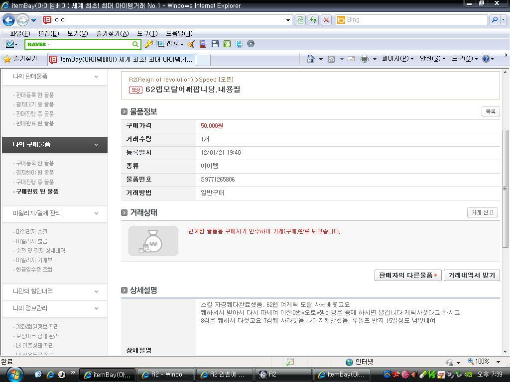
Task: Click the 거래내역서 받기 button
Action: (471, 275)
